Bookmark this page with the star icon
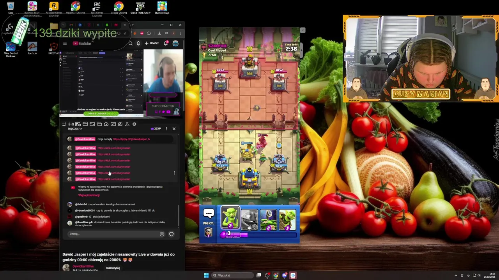 point(125,33)
